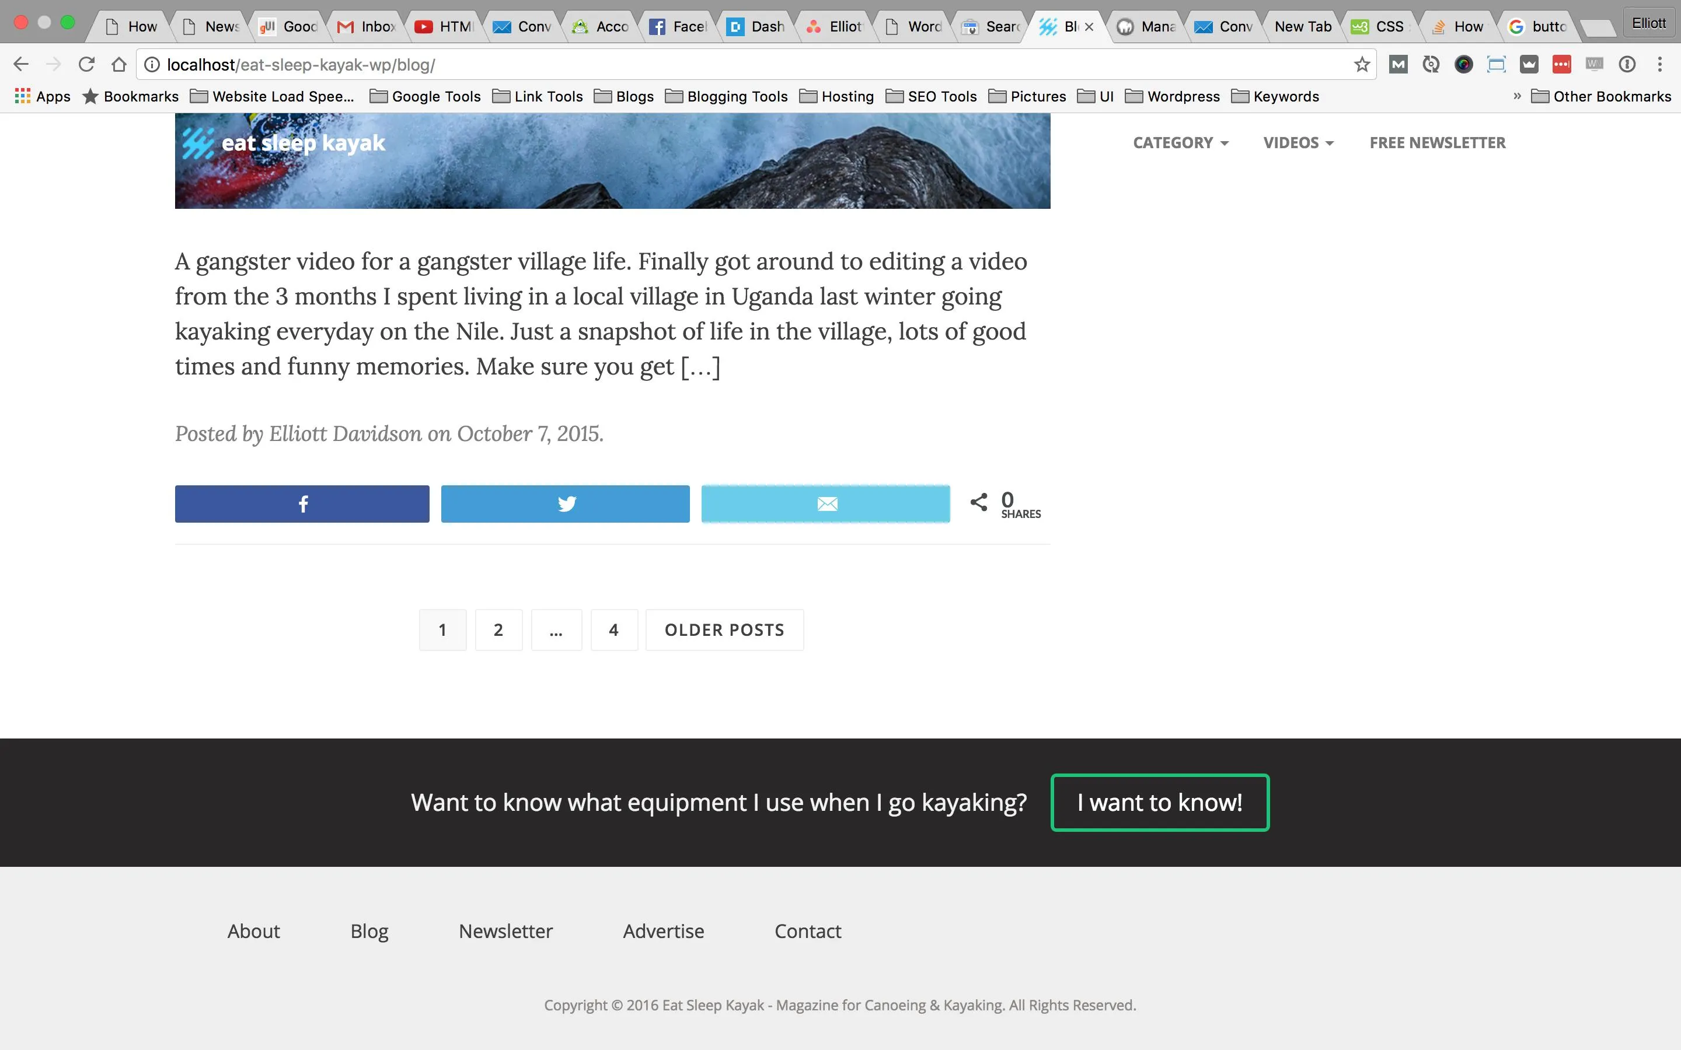Image resolution: width=1681 pixels, height=1050 pixels.
Task: Click 'I want to know!' button
Action: click(1159, 802)
